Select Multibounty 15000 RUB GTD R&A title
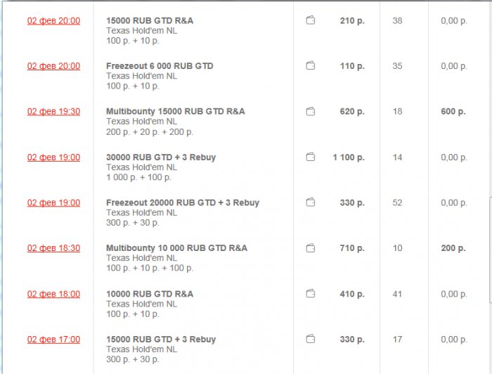Image resolution: width=492 pixels, height=374 pixels. click(x=175, y=112)
